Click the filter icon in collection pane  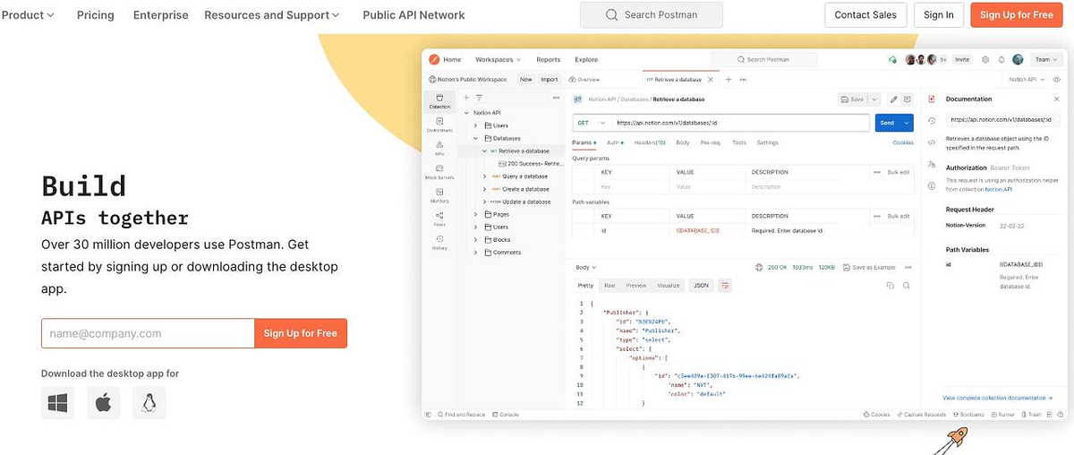click(x=479, y=97)
